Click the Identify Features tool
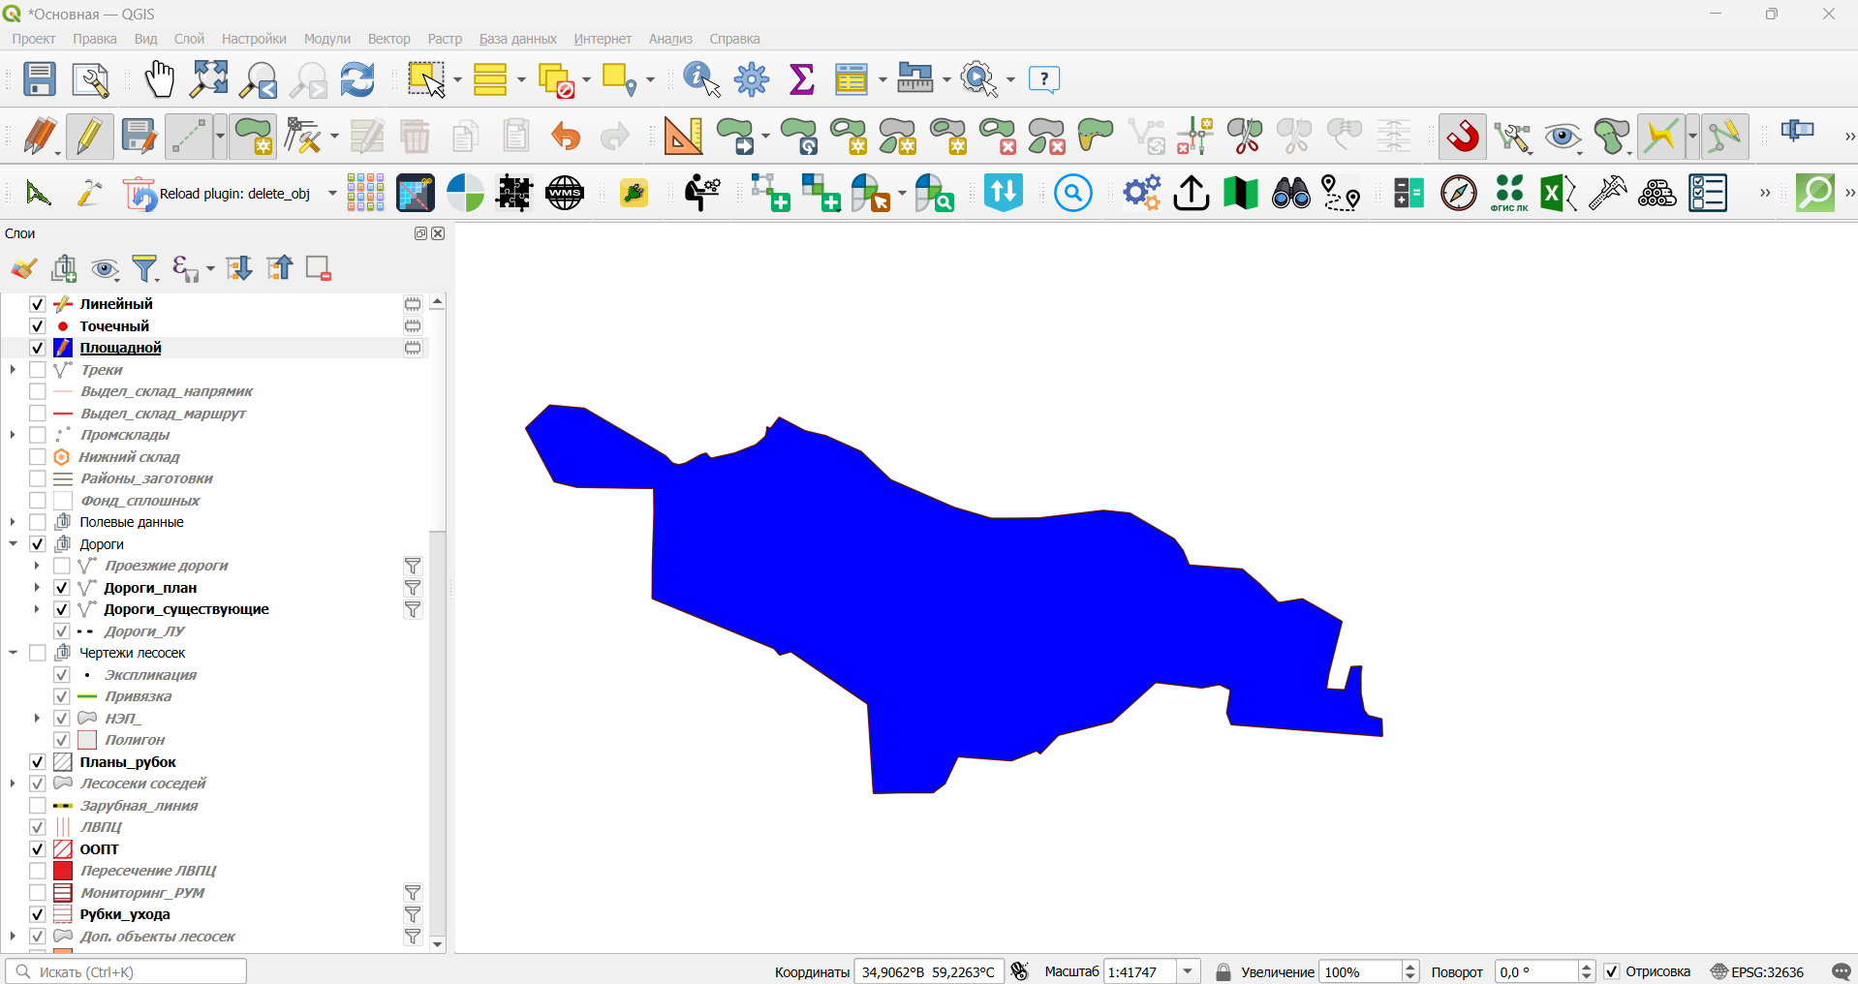The height and width of the screenshot is (984, 1858). [702, 79]
